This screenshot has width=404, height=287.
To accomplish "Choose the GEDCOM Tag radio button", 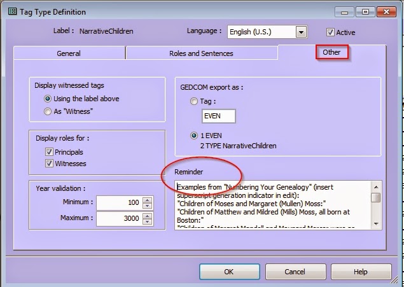I will click(x=194, y=101).
